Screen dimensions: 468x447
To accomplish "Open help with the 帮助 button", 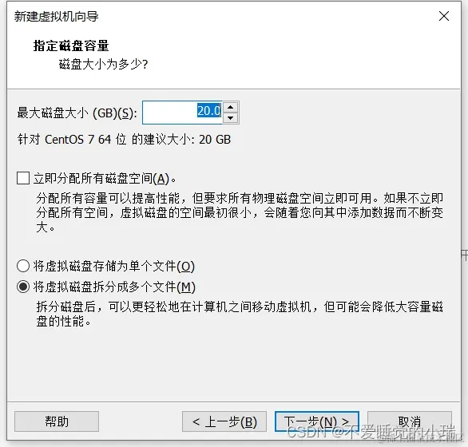I will (x=57, y=421).
